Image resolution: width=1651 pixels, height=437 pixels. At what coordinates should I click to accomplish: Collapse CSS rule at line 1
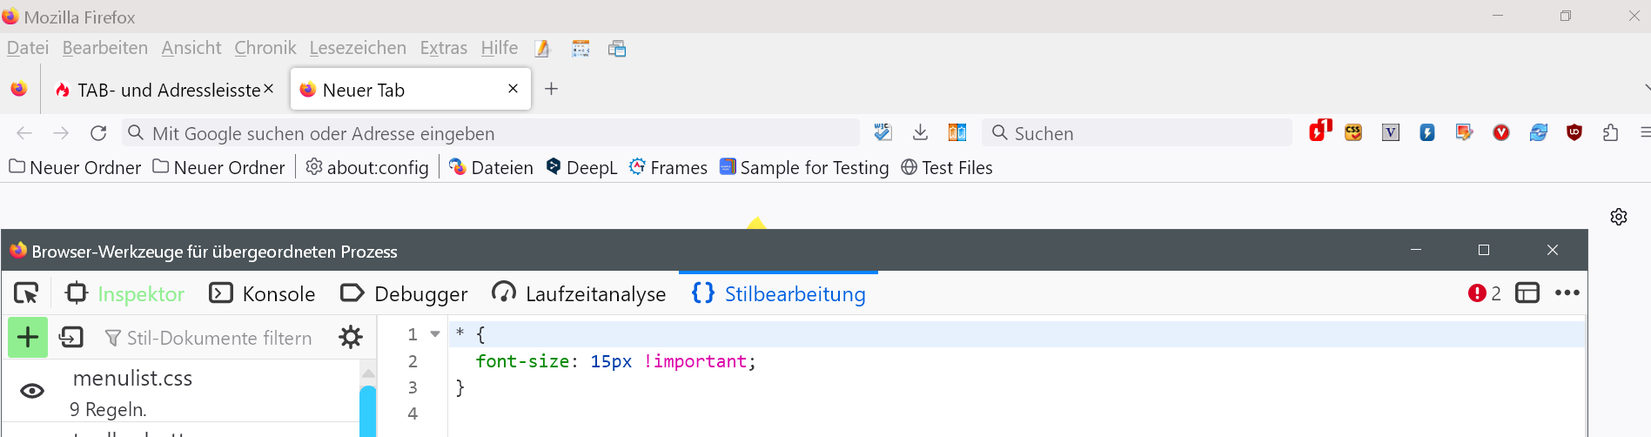(x=435, y=334)
